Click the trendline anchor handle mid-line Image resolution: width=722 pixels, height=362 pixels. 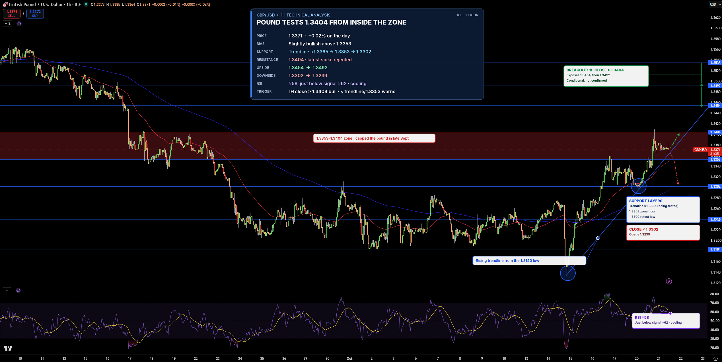coord(598,238)
